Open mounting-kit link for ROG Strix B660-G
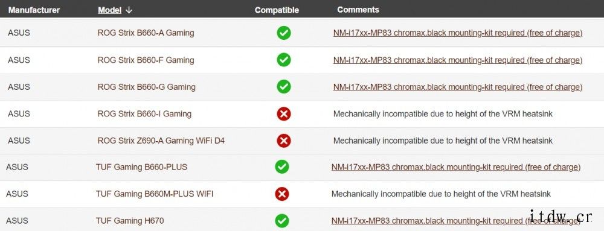604x231 pixels. pyautogui.click(x=458, y=87)
